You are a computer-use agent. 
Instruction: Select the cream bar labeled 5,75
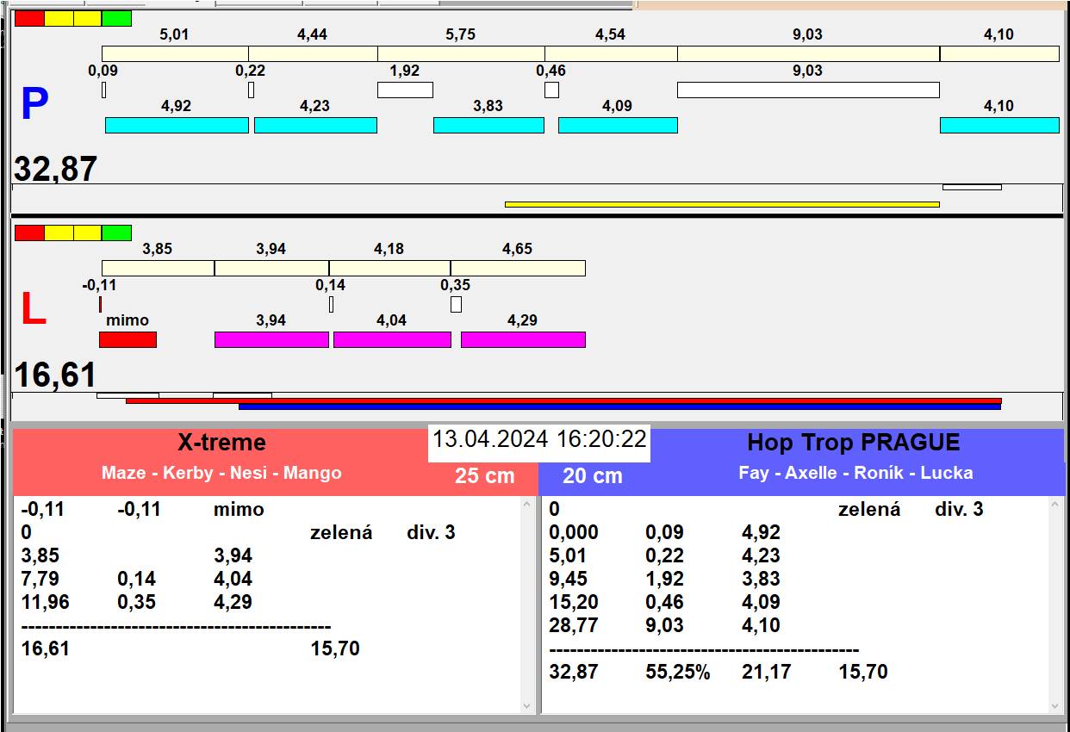point(461,53)
